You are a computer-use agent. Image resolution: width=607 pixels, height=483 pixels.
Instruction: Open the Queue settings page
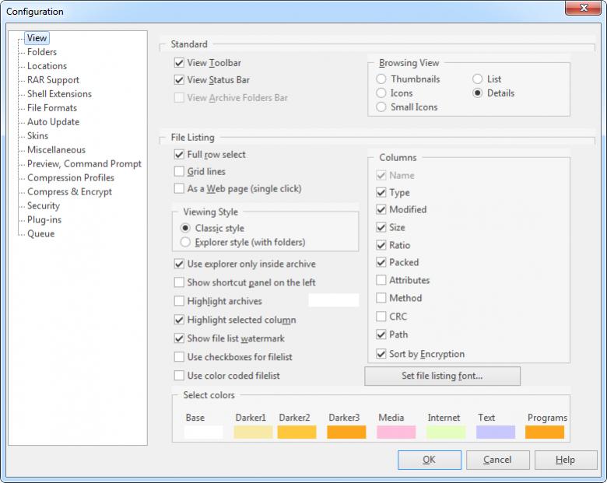(x=40, y=233)
